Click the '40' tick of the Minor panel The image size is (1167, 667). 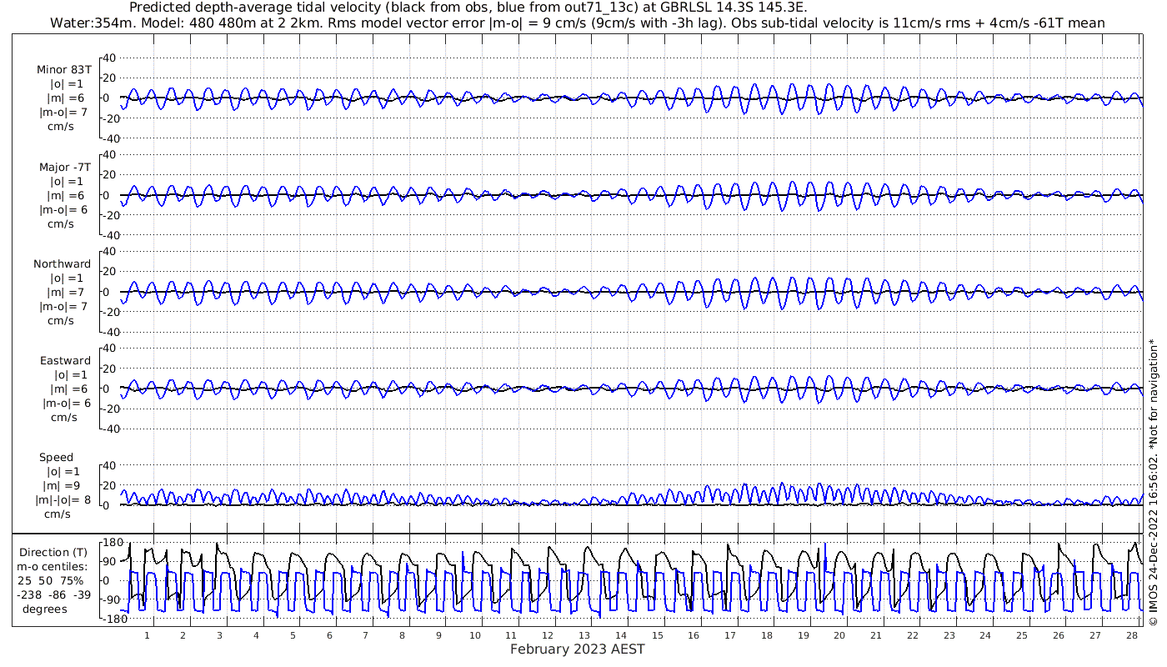109,58
